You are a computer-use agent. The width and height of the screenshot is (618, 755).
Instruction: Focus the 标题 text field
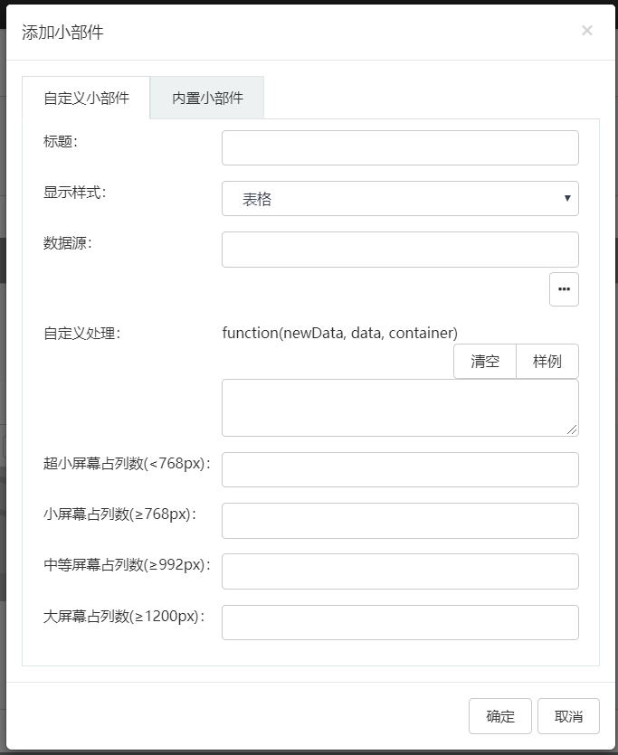400,148
